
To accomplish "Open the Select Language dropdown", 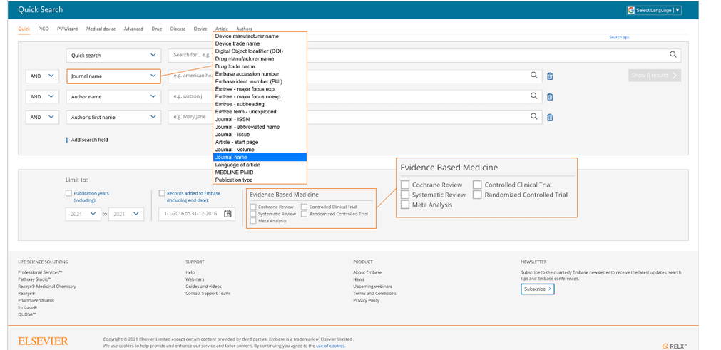I will point(654,11).
